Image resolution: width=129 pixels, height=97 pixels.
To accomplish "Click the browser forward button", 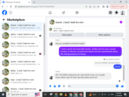I will pos(7,7).
